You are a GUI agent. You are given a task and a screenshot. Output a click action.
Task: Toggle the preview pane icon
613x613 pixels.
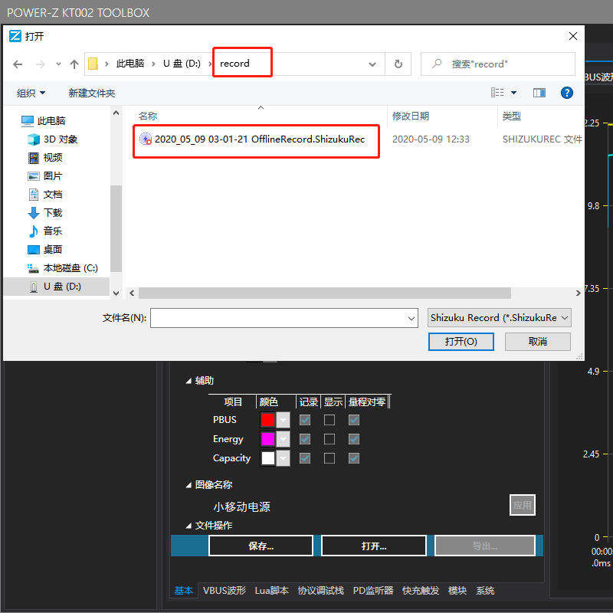click(539, 92)
